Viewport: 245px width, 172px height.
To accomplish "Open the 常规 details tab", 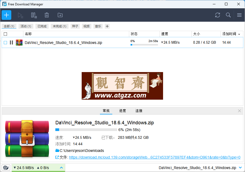I will coord(106,111).
